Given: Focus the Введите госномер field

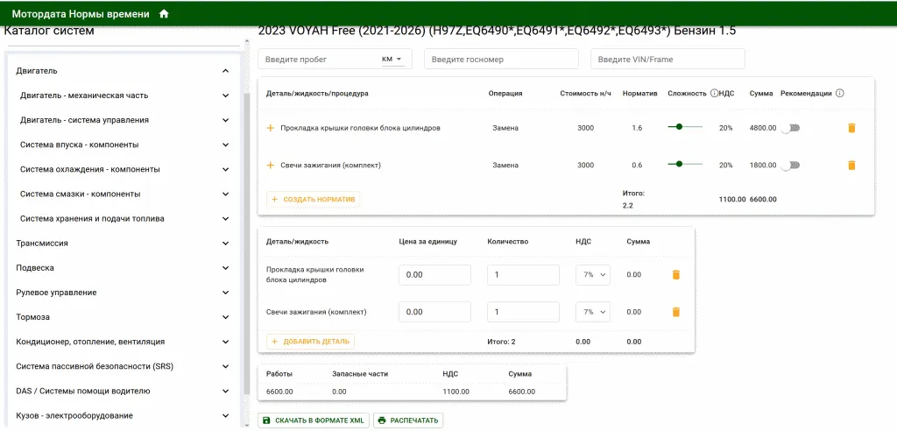Looking at the screenshot, I should tap(501, 59).
